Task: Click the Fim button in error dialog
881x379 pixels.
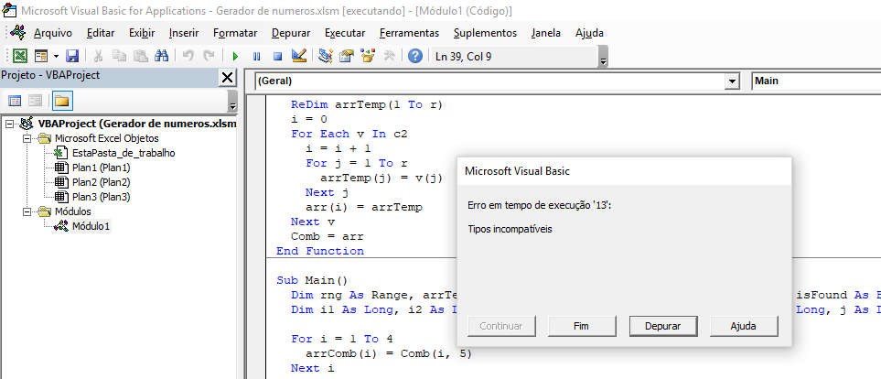Action: pos(582,326)
